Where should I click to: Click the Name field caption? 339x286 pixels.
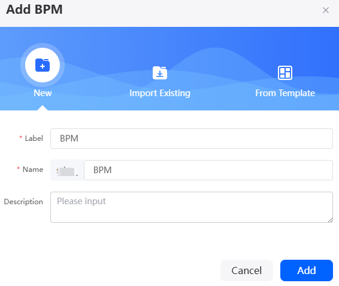point(33,170)
